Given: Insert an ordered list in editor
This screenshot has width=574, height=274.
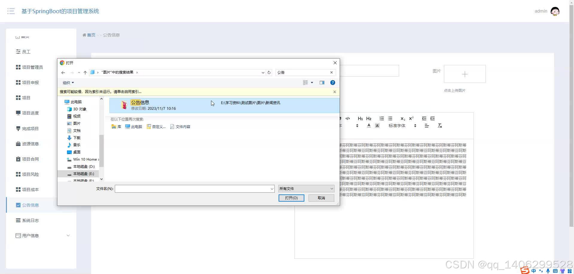Looking at the screenshot, I should (x=382, y=118).
